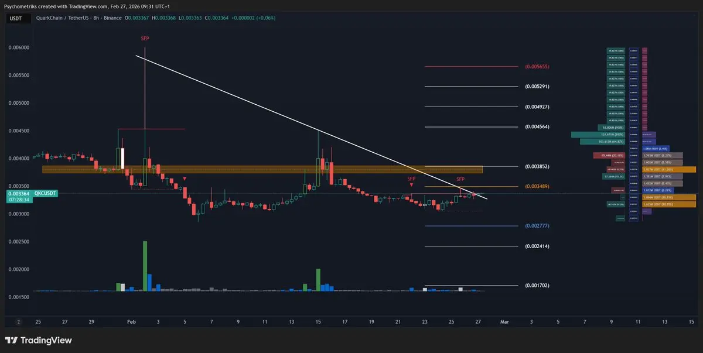703x353 pixels.
Task: Click the 1.085M USDT (5.46%) blue bar
Action: (x=656, y=149)
